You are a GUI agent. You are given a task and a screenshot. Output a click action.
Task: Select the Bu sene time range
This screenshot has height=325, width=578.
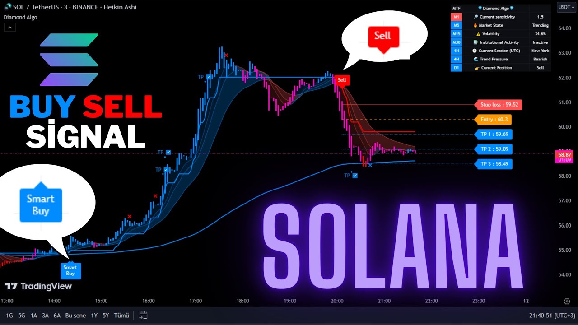click(x=75, y=316)
